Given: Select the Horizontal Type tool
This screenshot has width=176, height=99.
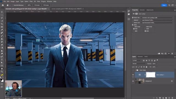Looking at the screenshot, I should pyautogui.click(x=2, y=60).
